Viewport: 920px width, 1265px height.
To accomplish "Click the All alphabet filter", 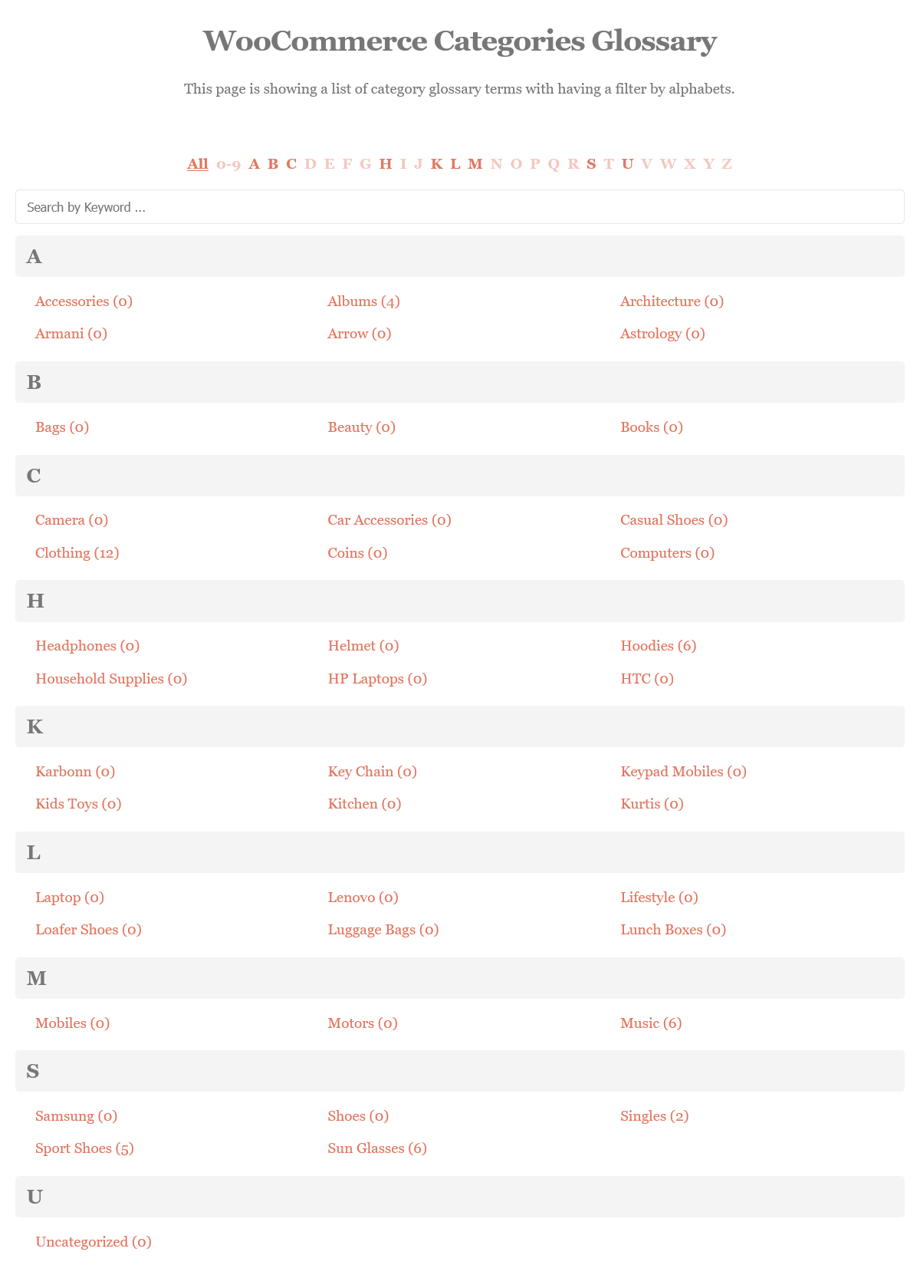I will 198,163.
